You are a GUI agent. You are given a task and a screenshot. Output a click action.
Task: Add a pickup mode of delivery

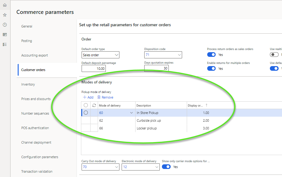click(88, 97)
